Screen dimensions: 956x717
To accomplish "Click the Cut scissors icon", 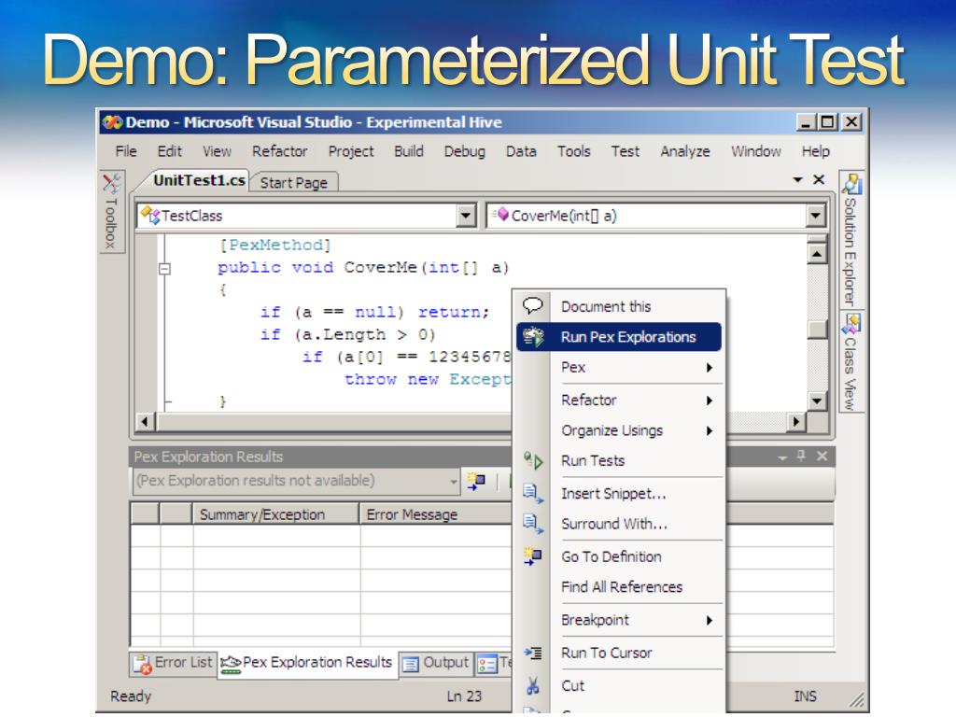I will (x=533, y=686).
